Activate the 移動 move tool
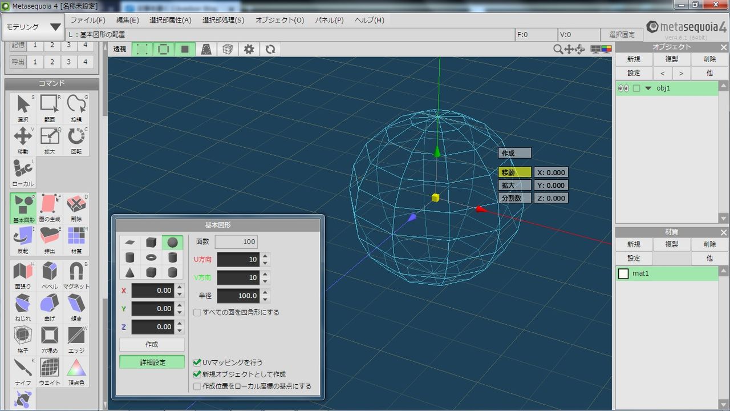The width and height of the screenshot is (730, 411). click(x=23, y=141)
